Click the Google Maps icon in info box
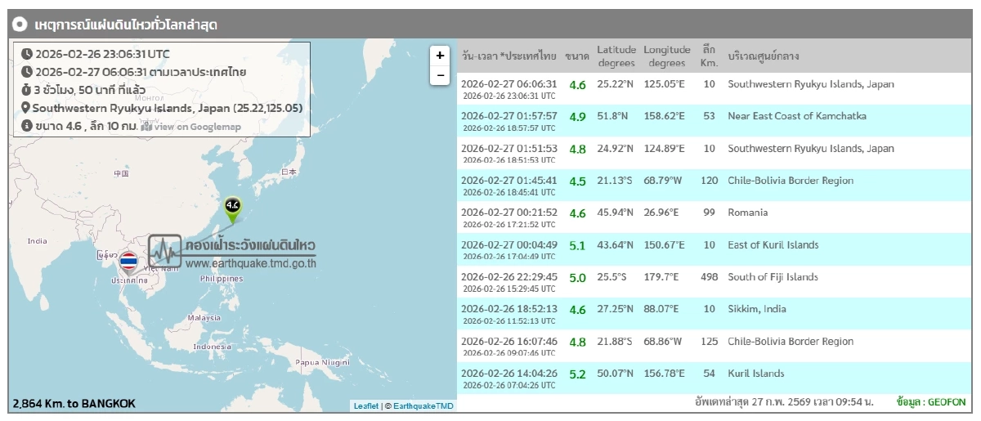Screen dimensions: 981x421 coord(146,126)
